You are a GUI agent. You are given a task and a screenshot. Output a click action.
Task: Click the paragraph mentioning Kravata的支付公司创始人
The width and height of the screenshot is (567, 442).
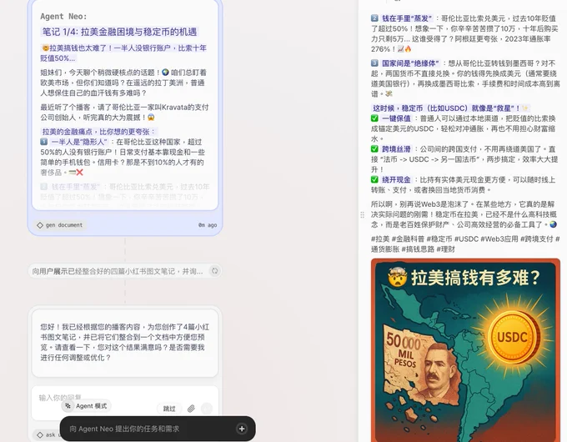(x=124, y=112)
